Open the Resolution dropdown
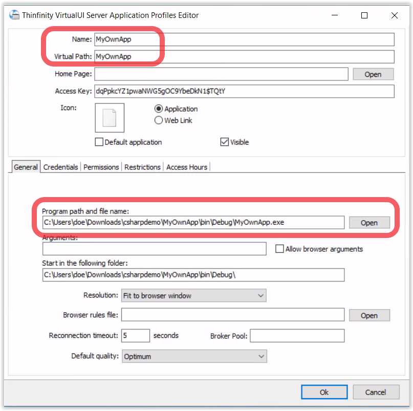This screenshot has width=413, height=411. coord(193,296)
